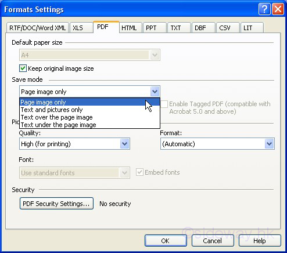
Task: Open PDF Security Settings button
Action: (x=56, y=204)
